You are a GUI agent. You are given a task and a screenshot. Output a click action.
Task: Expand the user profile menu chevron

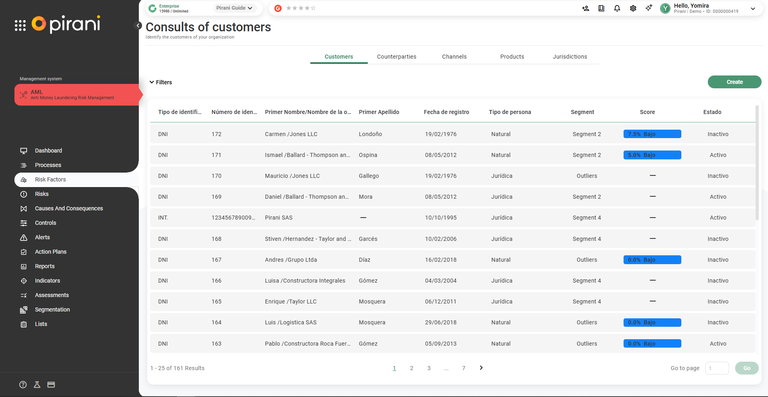point(753,8)
